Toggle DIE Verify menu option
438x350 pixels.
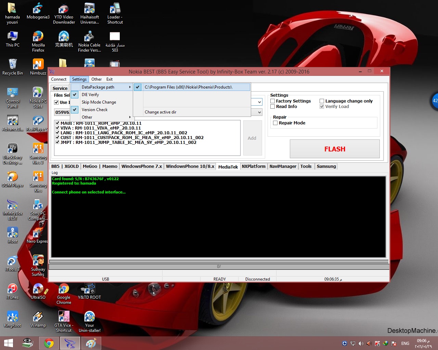[102, 95]
